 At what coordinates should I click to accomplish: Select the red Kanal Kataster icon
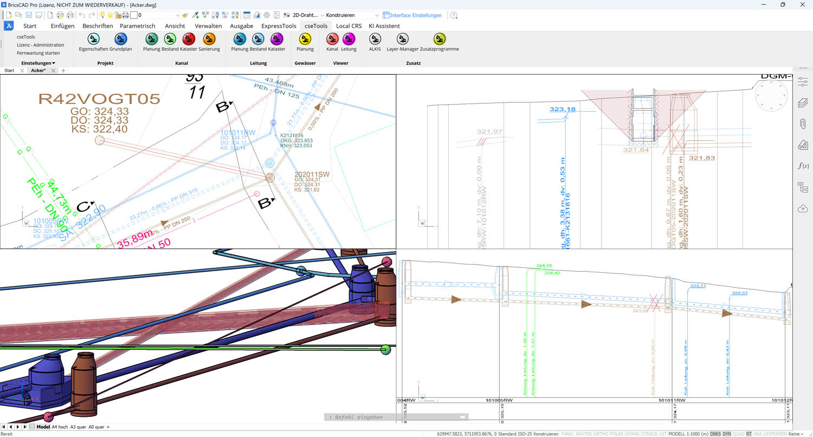pos(189,39)
